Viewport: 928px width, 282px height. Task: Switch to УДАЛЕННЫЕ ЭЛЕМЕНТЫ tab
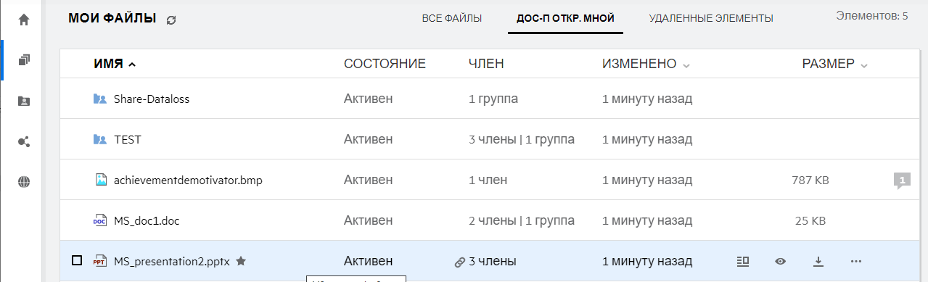click(x=711, y=18)
